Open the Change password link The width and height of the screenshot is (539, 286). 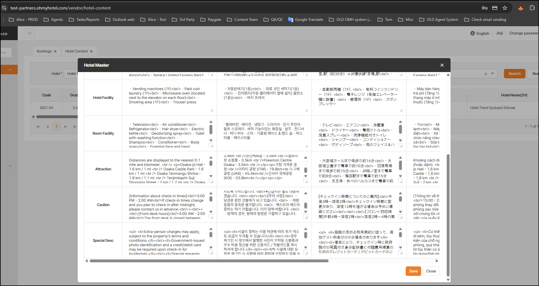524,33
